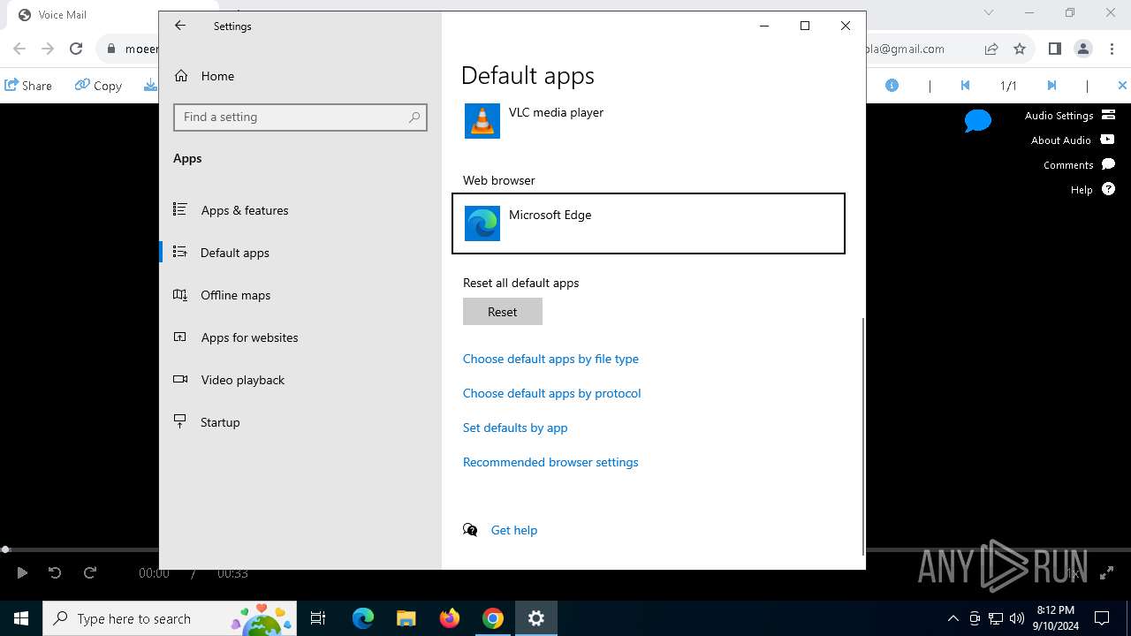Open Set defaults by app link
The width and height of the screenshot is (1131, 636).
515,428
